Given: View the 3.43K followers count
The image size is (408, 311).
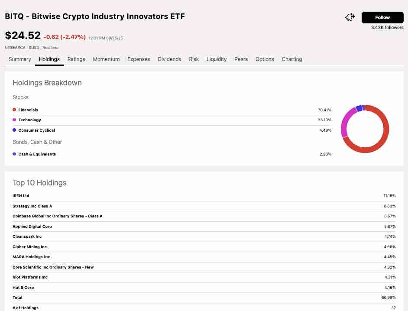Looking at the screenshot, I should coord(387,27).
